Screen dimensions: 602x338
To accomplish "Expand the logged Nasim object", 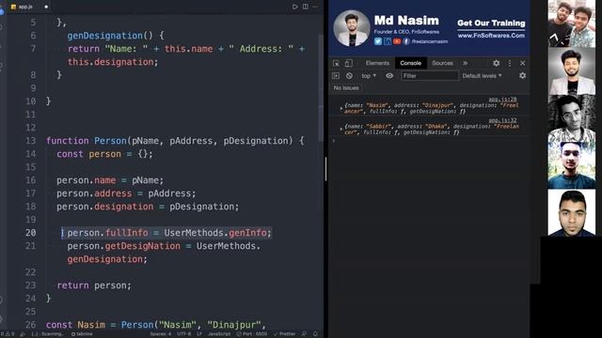I will [x=341, y=109].
